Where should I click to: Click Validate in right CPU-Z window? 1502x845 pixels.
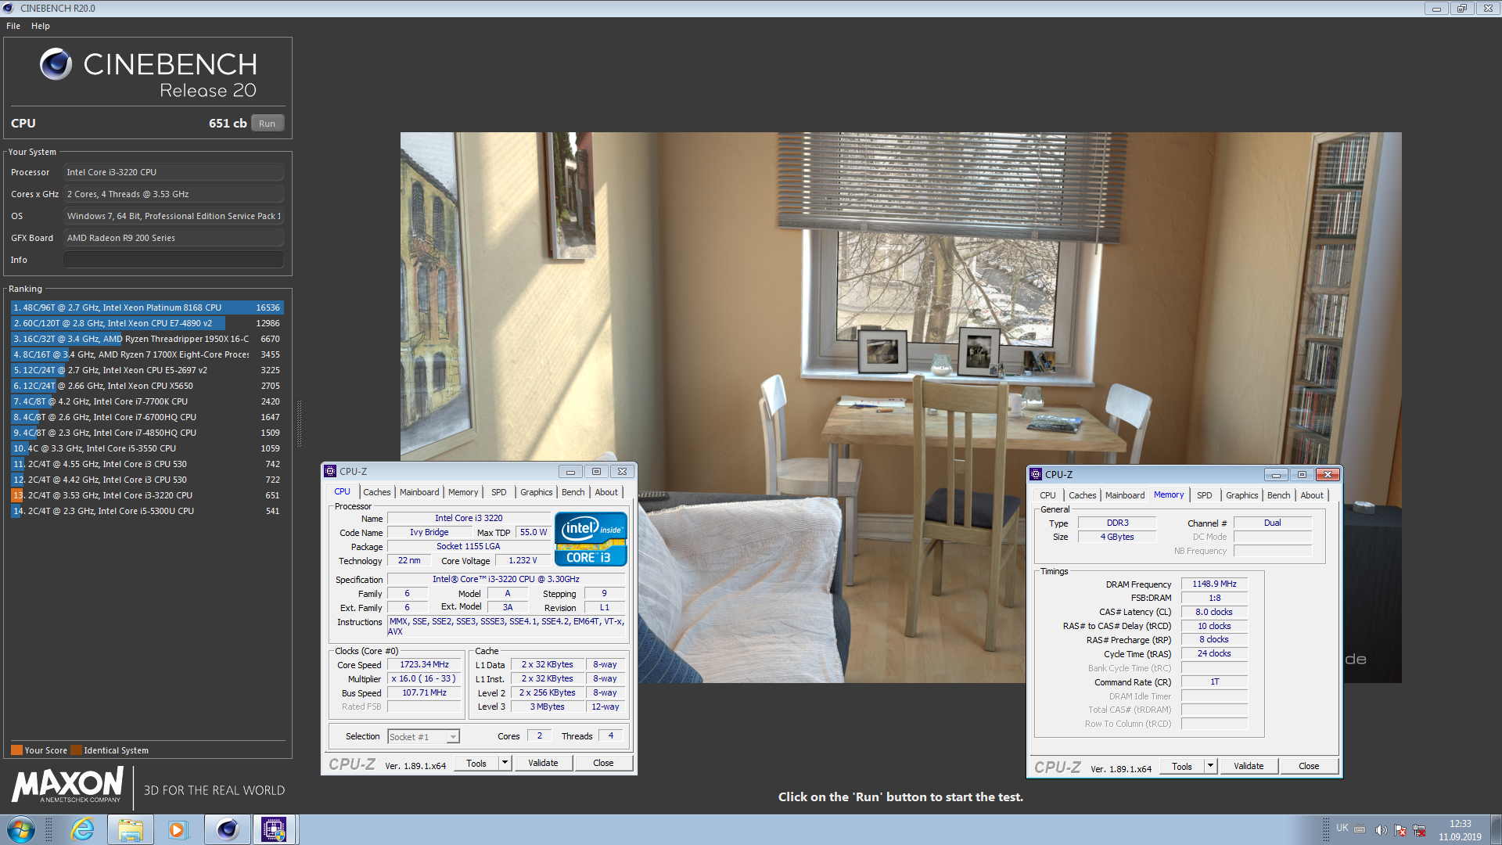1249,767
